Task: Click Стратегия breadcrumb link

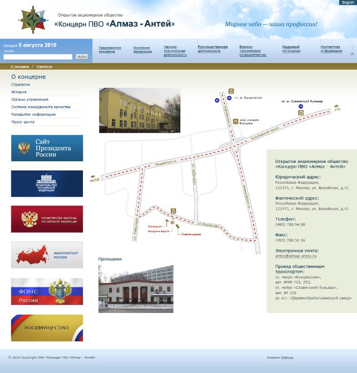Action: 44,66
